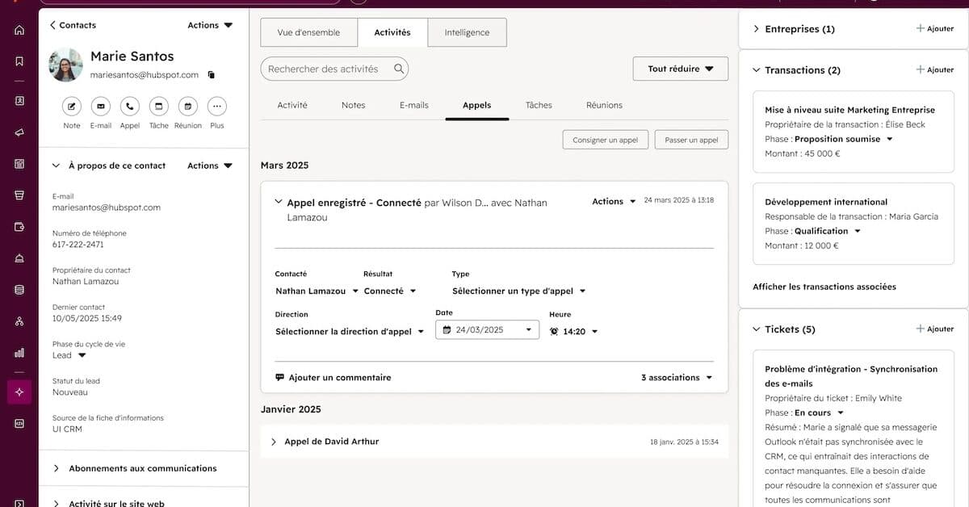969x507 pixels.
Task: Open the Sales storefront sidebar icon
Action: click(19, 195)
